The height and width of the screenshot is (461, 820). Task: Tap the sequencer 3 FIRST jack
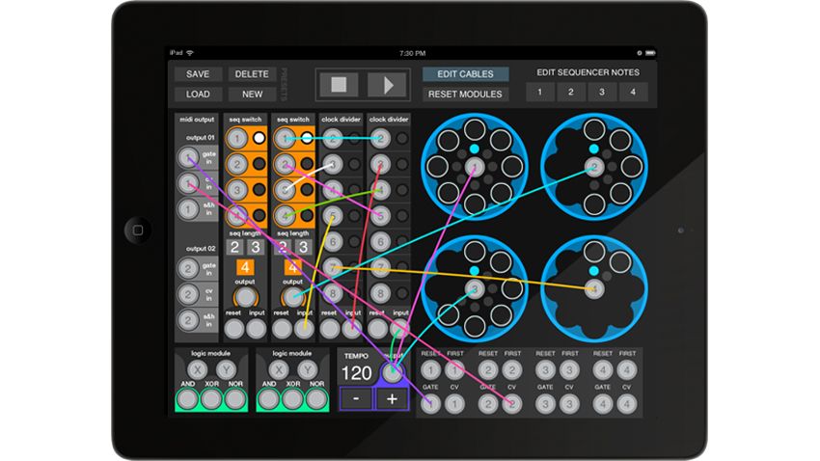tap(569, 370)
